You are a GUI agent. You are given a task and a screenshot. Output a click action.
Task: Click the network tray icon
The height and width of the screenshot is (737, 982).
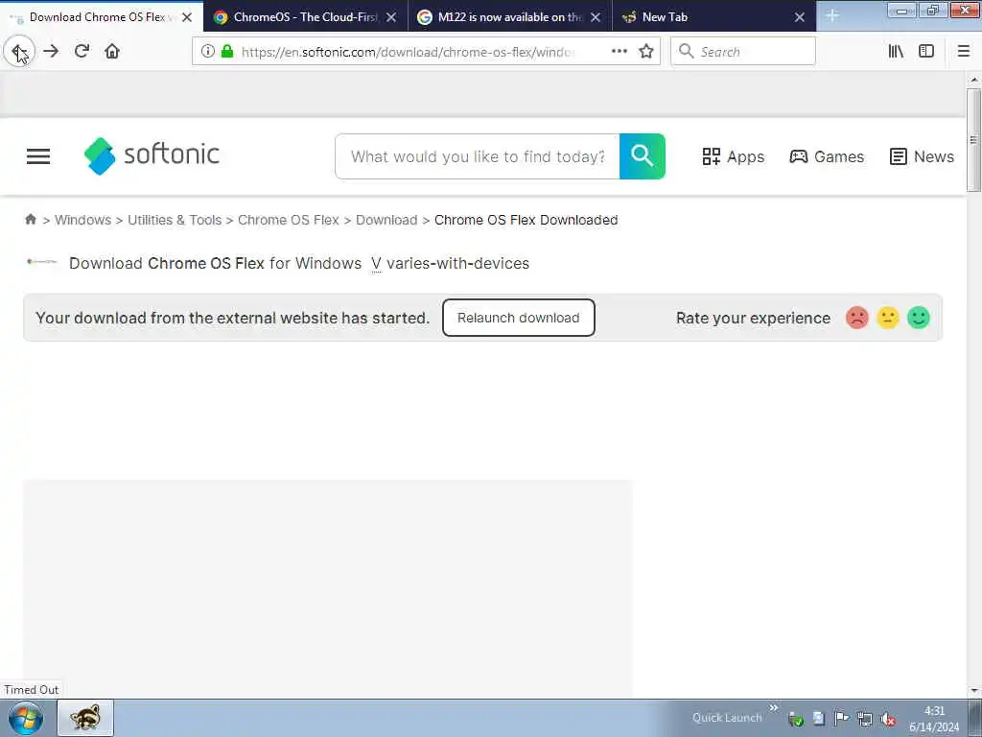tap(864, 719)
